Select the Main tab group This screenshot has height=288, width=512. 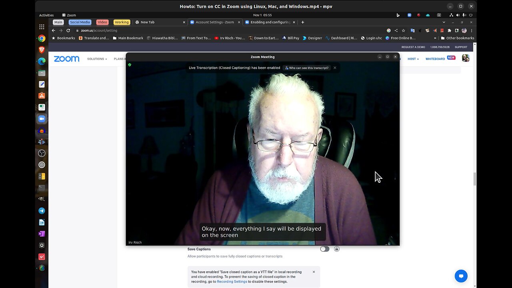pyautogui.click(x=58, y=22)
